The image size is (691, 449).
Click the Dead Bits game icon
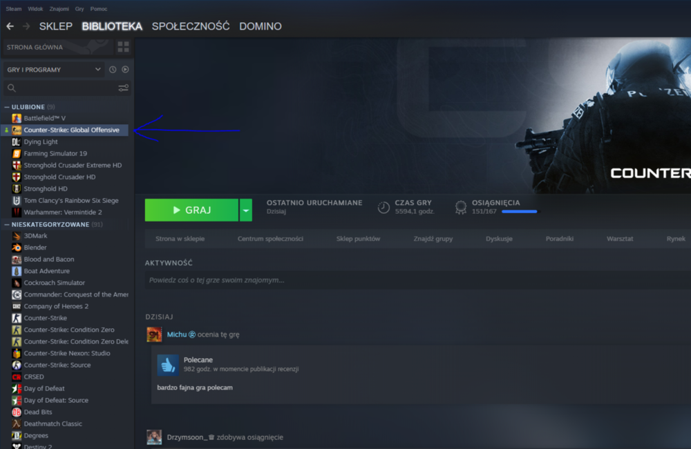[17, 412]
